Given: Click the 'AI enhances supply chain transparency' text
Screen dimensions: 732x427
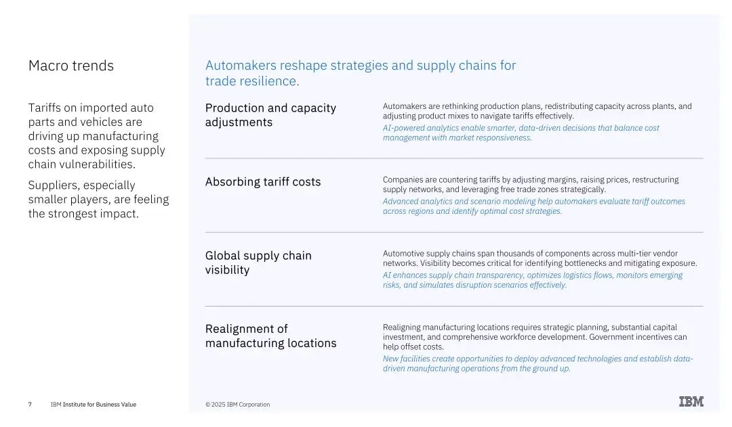Looking at the screenshot, I should (532, 280).
